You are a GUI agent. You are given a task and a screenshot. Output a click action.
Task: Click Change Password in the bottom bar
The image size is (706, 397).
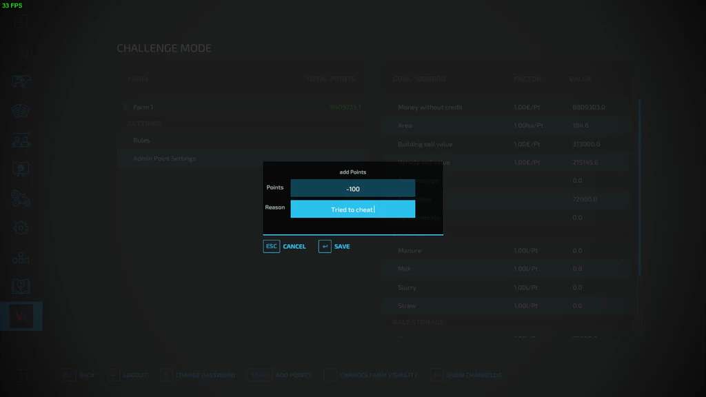205,375
